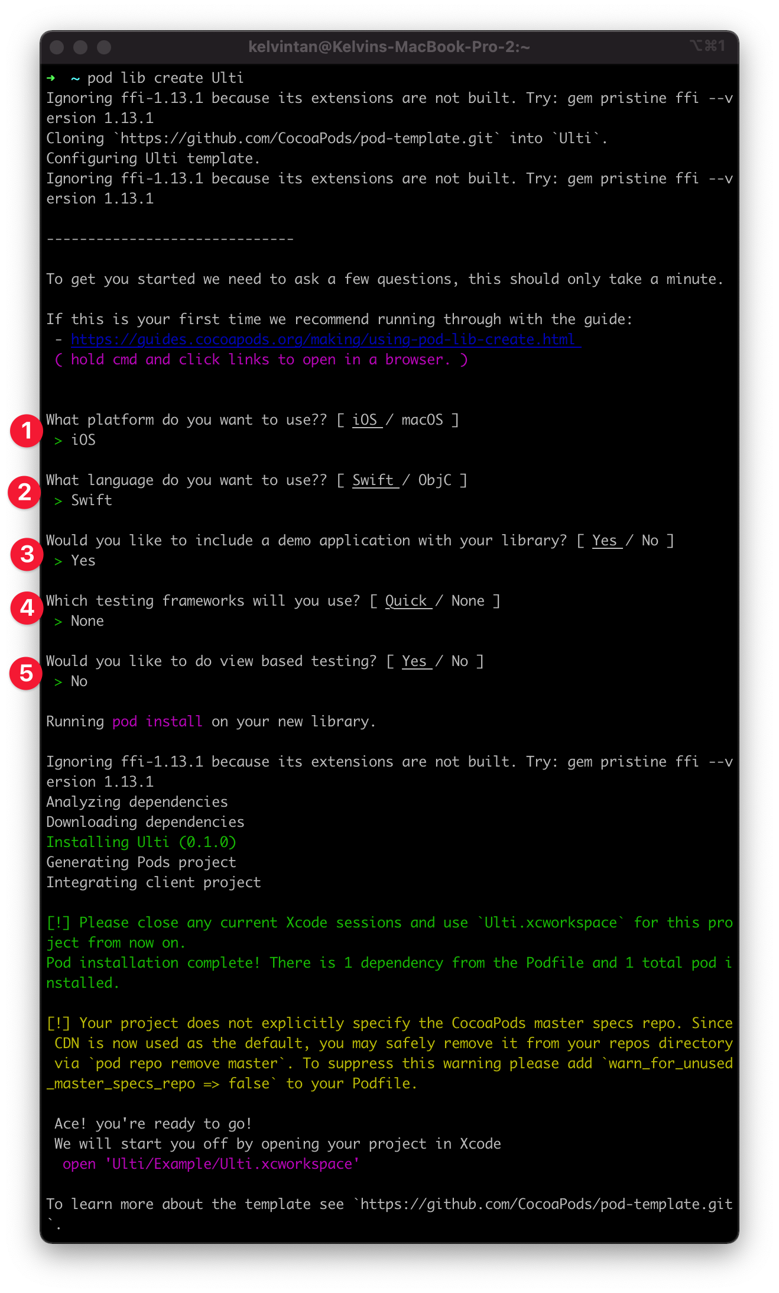Click 'Integrating client project' line
Image resolution: width=779 pixels, height=1293 pixels.
(x=154, y=883)
